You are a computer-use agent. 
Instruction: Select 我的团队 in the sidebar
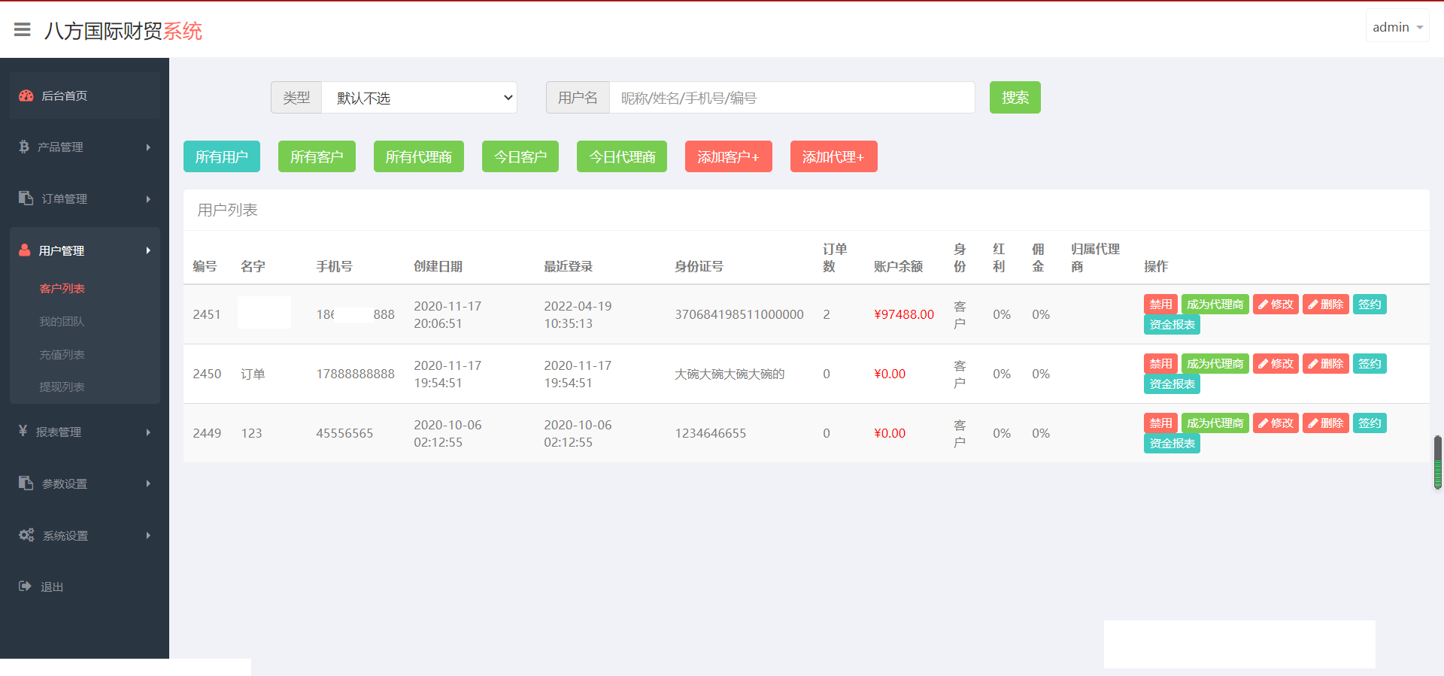pos(62,321)
